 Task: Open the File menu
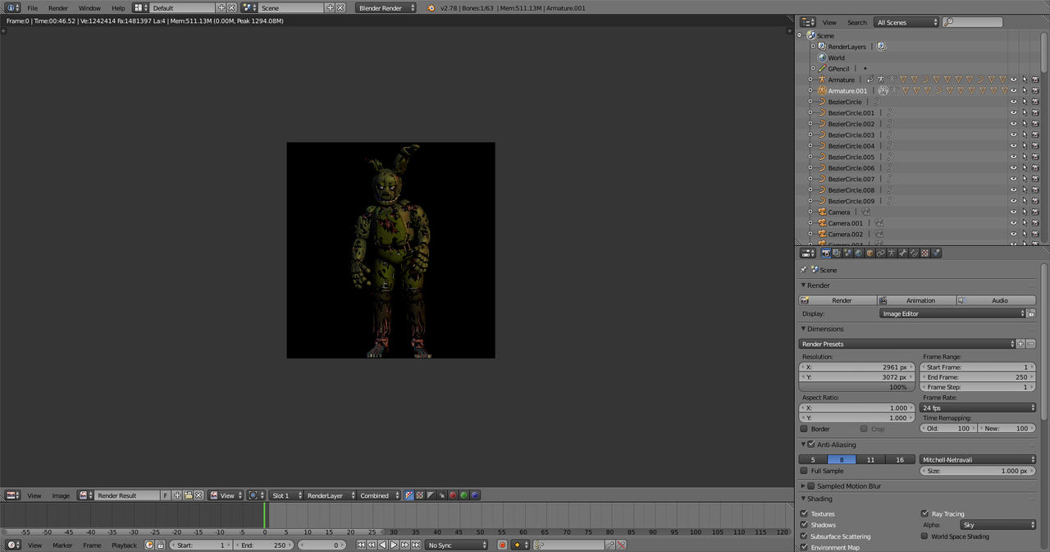pyautogui.click(x=33, y=7)
